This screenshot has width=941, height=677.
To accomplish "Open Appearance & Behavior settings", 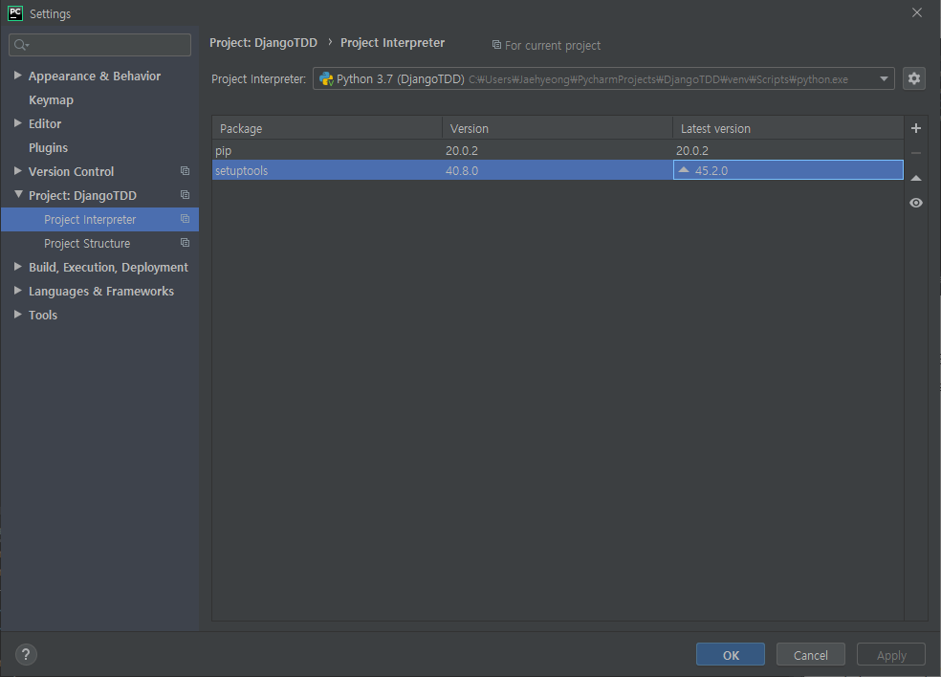I will click(95, 76).
